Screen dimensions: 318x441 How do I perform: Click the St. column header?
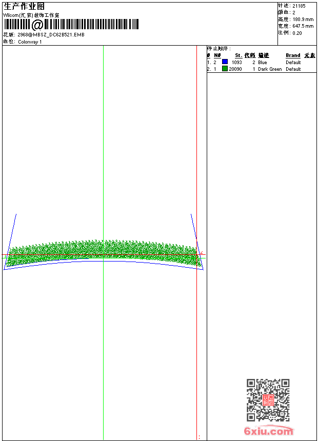(x=239, y=55)
